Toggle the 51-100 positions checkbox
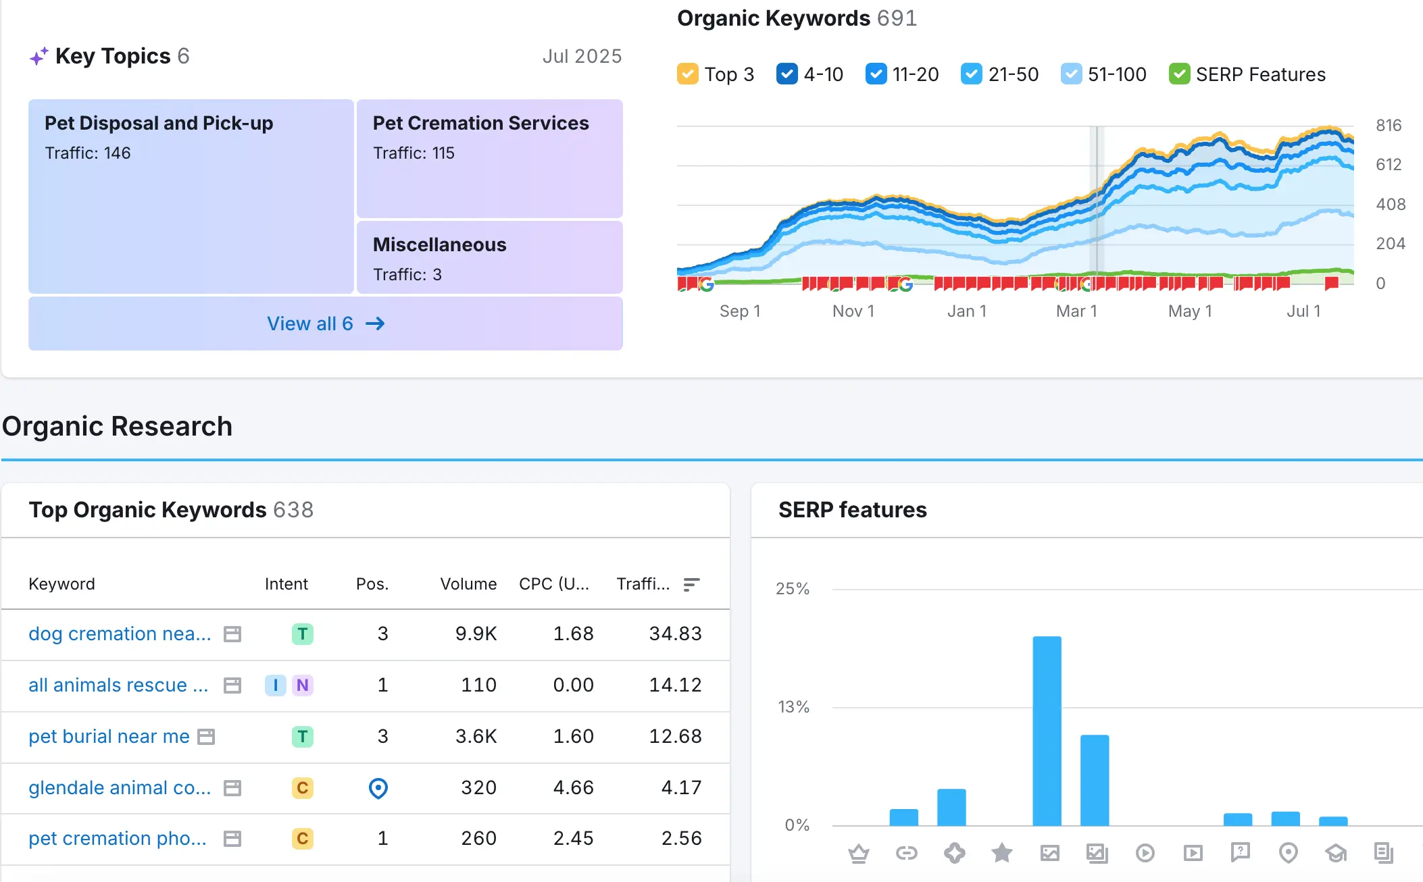 (x=1071, y=74)
